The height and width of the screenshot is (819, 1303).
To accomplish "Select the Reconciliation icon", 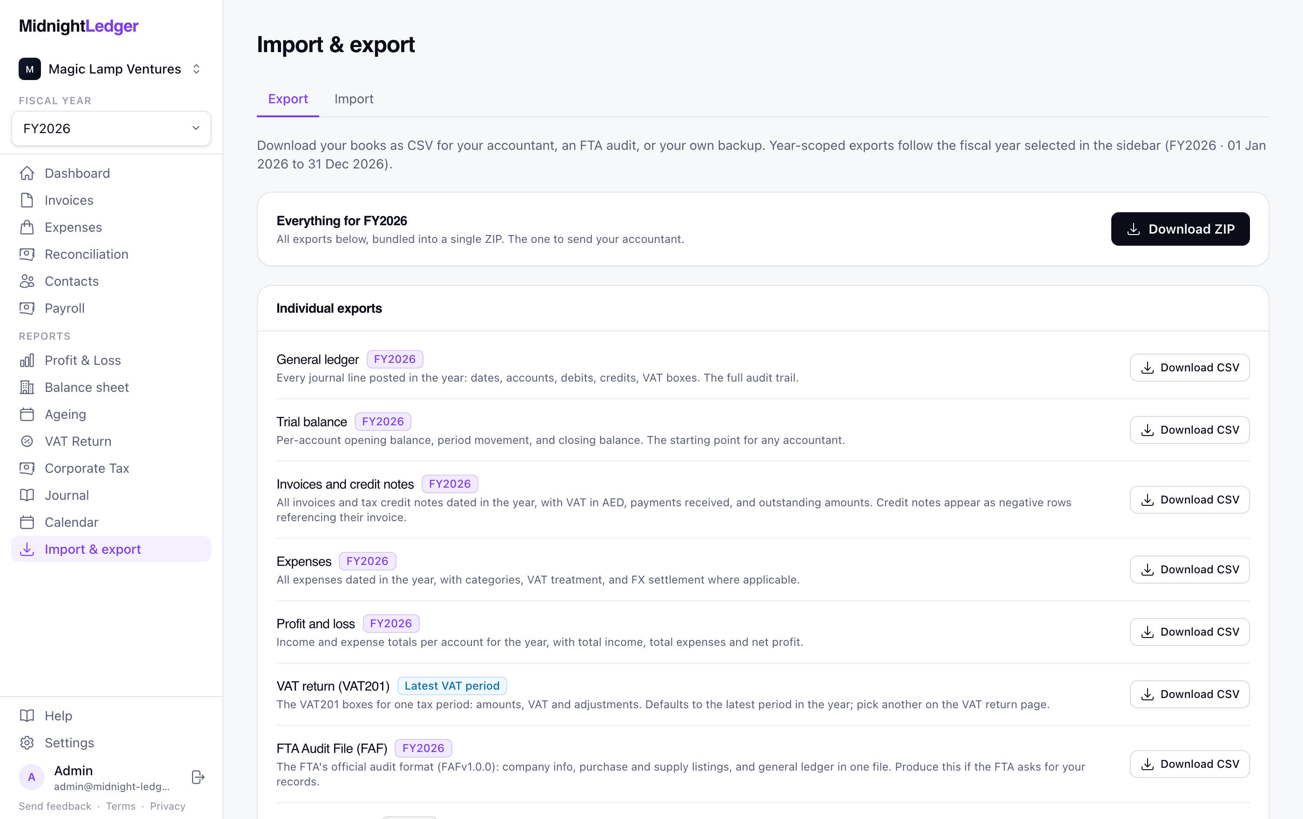I will [x=27, y=254].
